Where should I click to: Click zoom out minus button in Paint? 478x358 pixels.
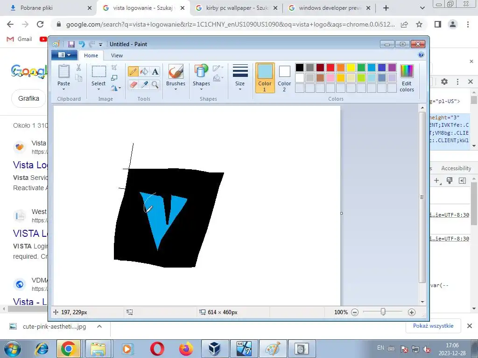355,312
